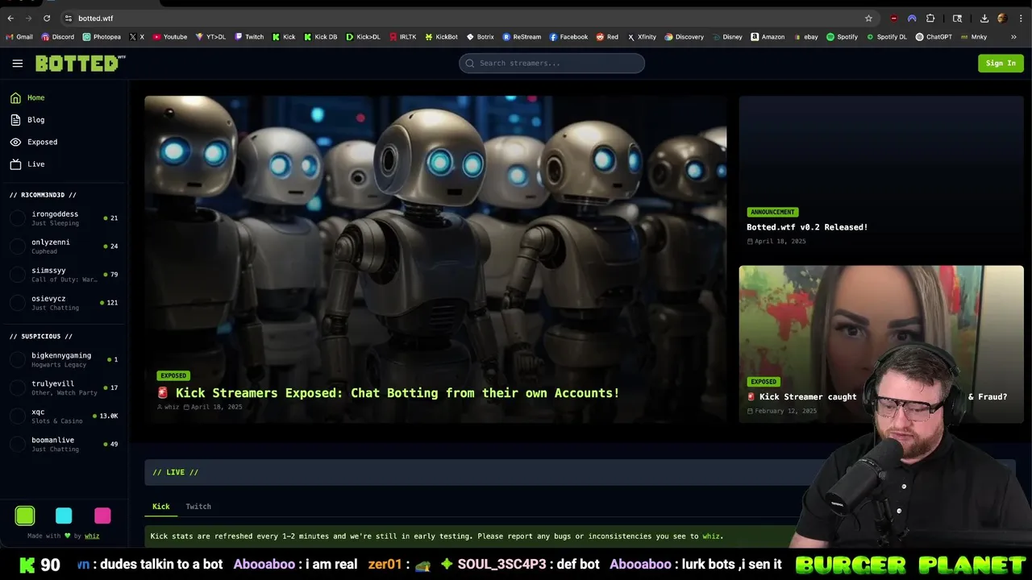Click the whiz link in Made with footer
The height and width of the screenshot is (580, 1032).
92,536
